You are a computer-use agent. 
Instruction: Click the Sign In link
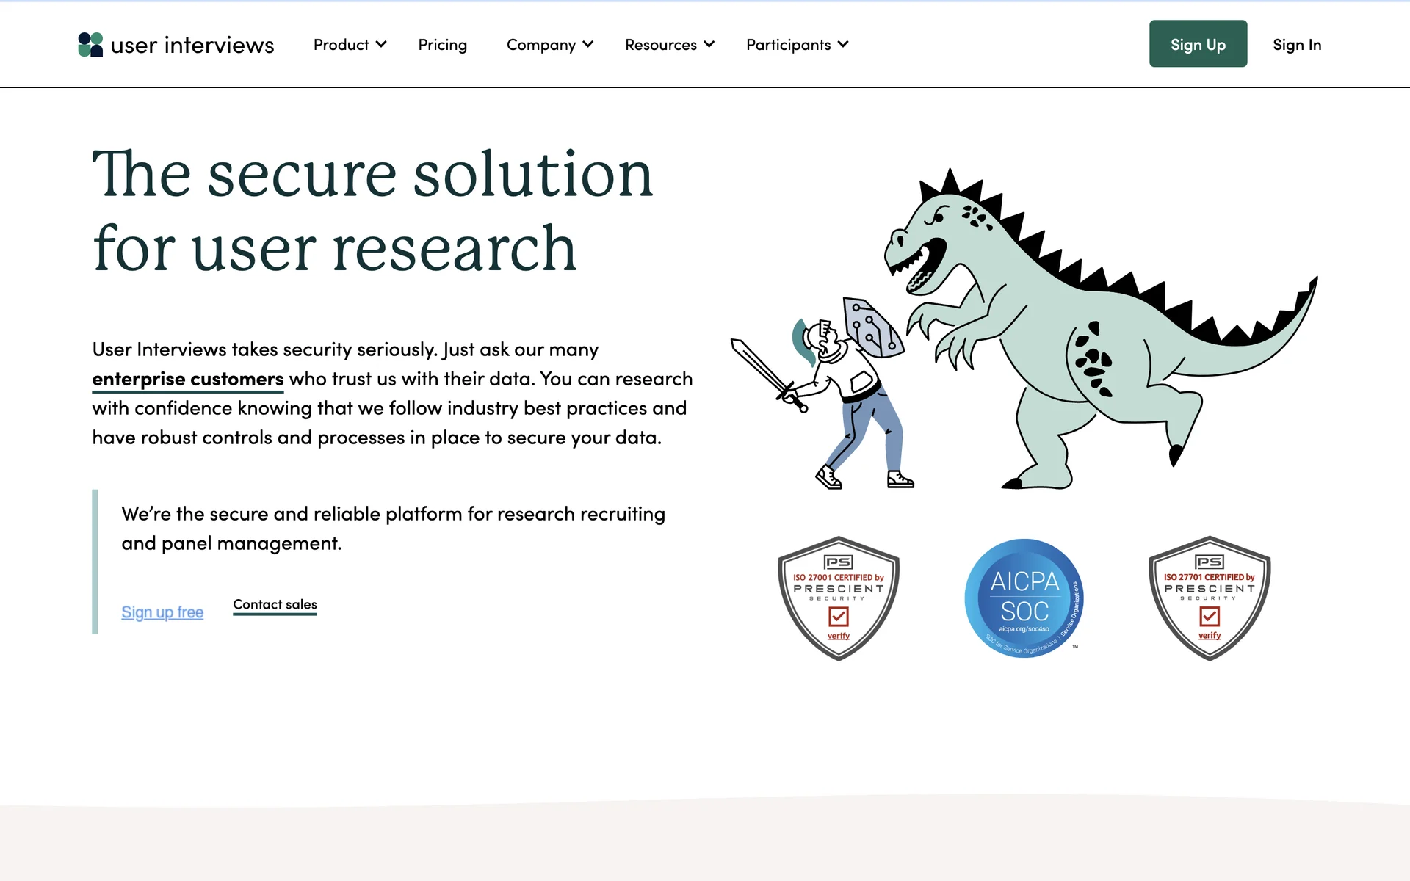[x=1296, y=45]
